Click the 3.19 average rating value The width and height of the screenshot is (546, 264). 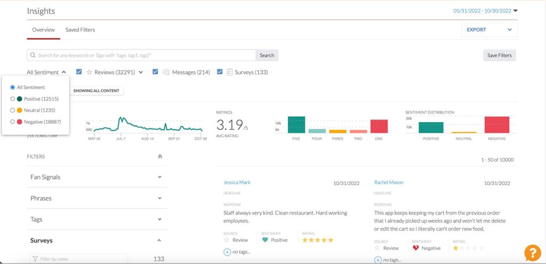(x=229, y=124)
